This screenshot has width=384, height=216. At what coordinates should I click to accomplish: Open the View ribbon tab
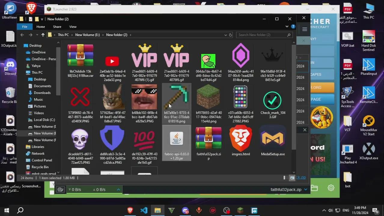coord(73,27)
